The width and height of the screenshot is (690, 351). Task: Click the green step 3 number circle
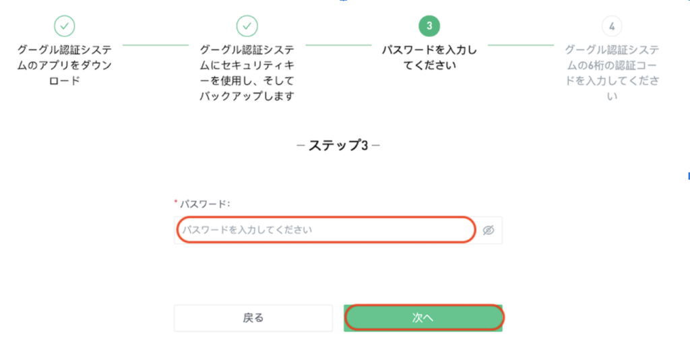coord(429,26)
